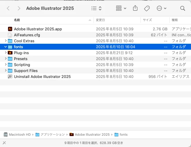Viewport: 191px width, 147px height.
Task: Go forward with the right chevron button
Action: pos(19,8)
